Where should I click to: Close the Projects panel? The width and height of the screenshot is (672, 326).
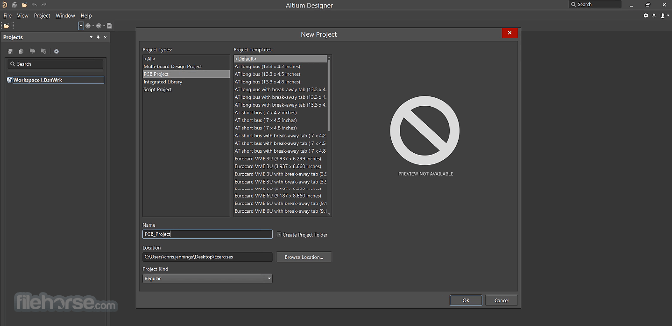tap(105, 37)
